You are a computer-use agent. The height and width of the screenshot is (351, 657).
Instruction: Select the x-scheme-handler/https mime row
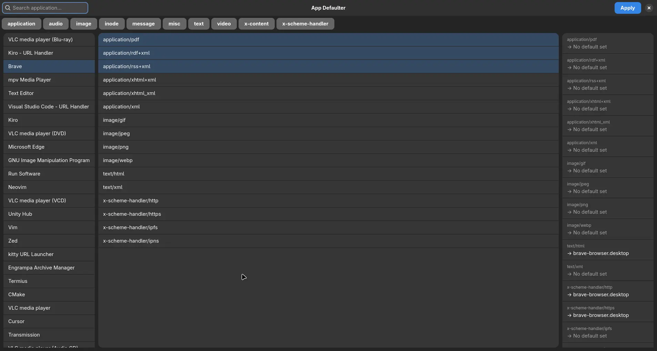[328, 214]
